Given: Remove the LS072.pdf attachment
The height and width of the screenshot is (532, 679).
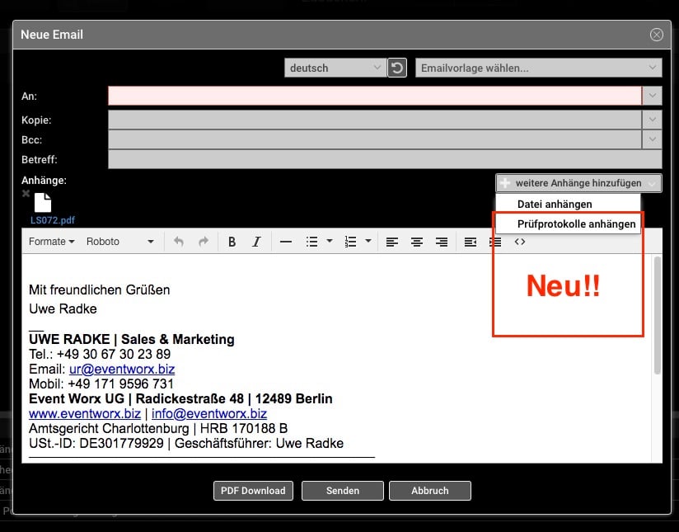Looking at the screenshot, I should [x=26, y=194].
